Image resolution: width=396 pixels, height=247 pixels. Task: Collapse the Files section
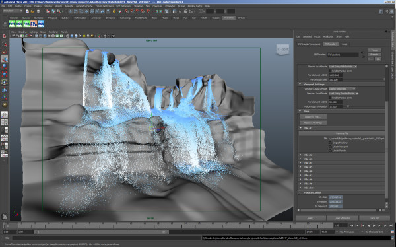coord(300,111)
